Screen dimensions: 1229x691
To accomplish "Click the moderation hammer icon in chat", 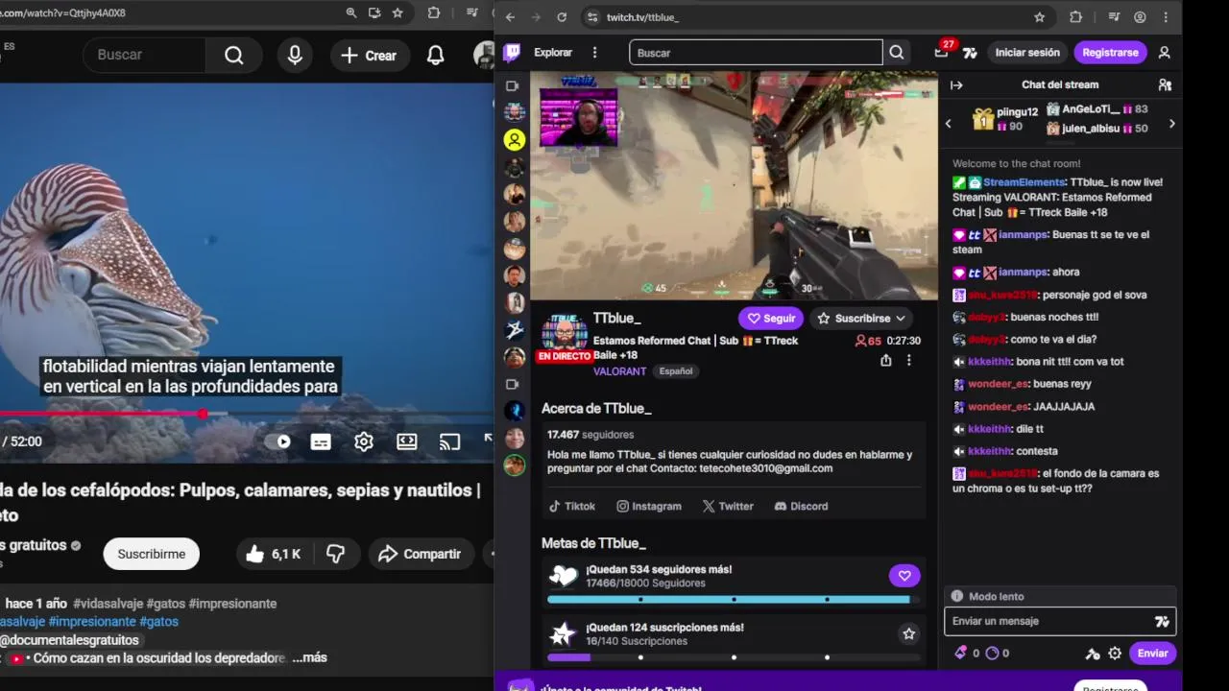I will tap(1093, 654).
